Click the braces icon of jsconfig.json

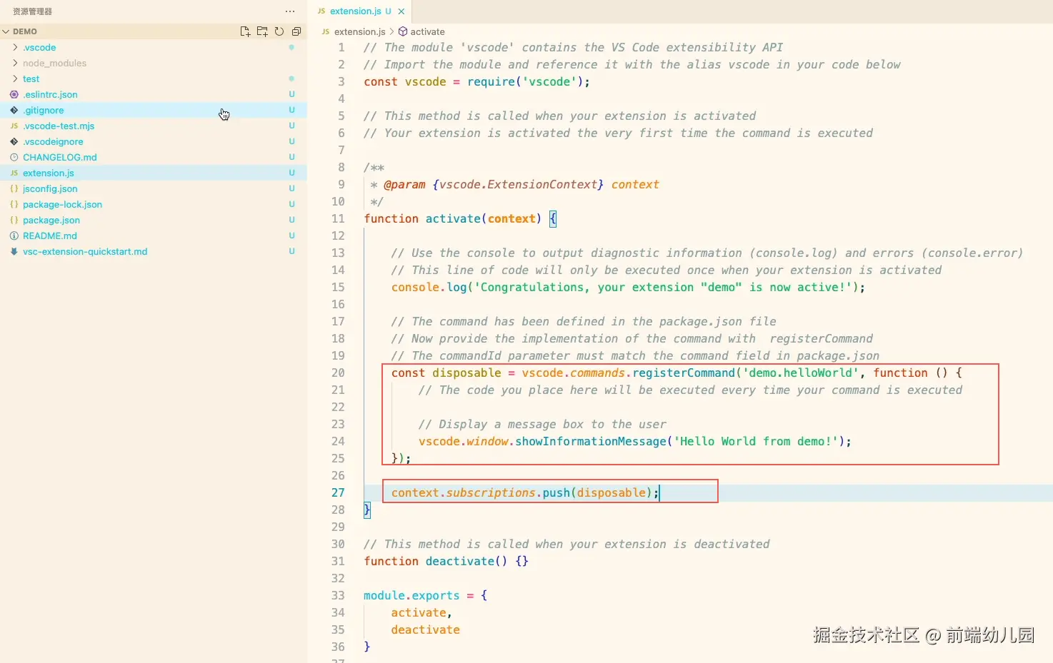pyautogui.click(x=14, y=188)
